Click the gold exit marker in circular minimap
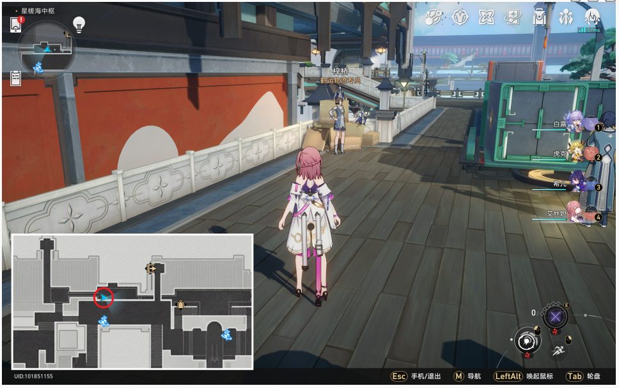Viewport: 619px width, 388px height. pos(68,34)
